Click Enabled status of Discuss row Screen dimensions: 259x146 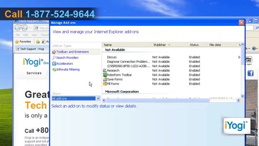194,57
